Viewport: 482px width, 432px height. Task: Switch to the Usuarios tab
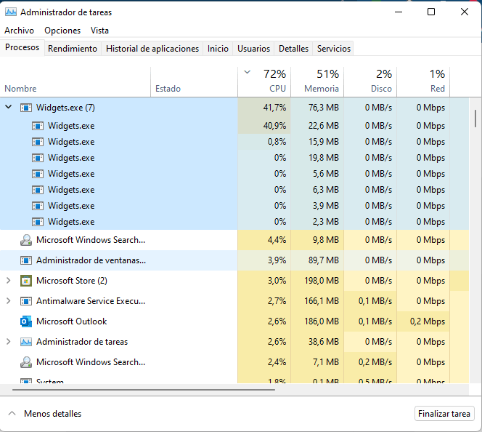(253, 49)
